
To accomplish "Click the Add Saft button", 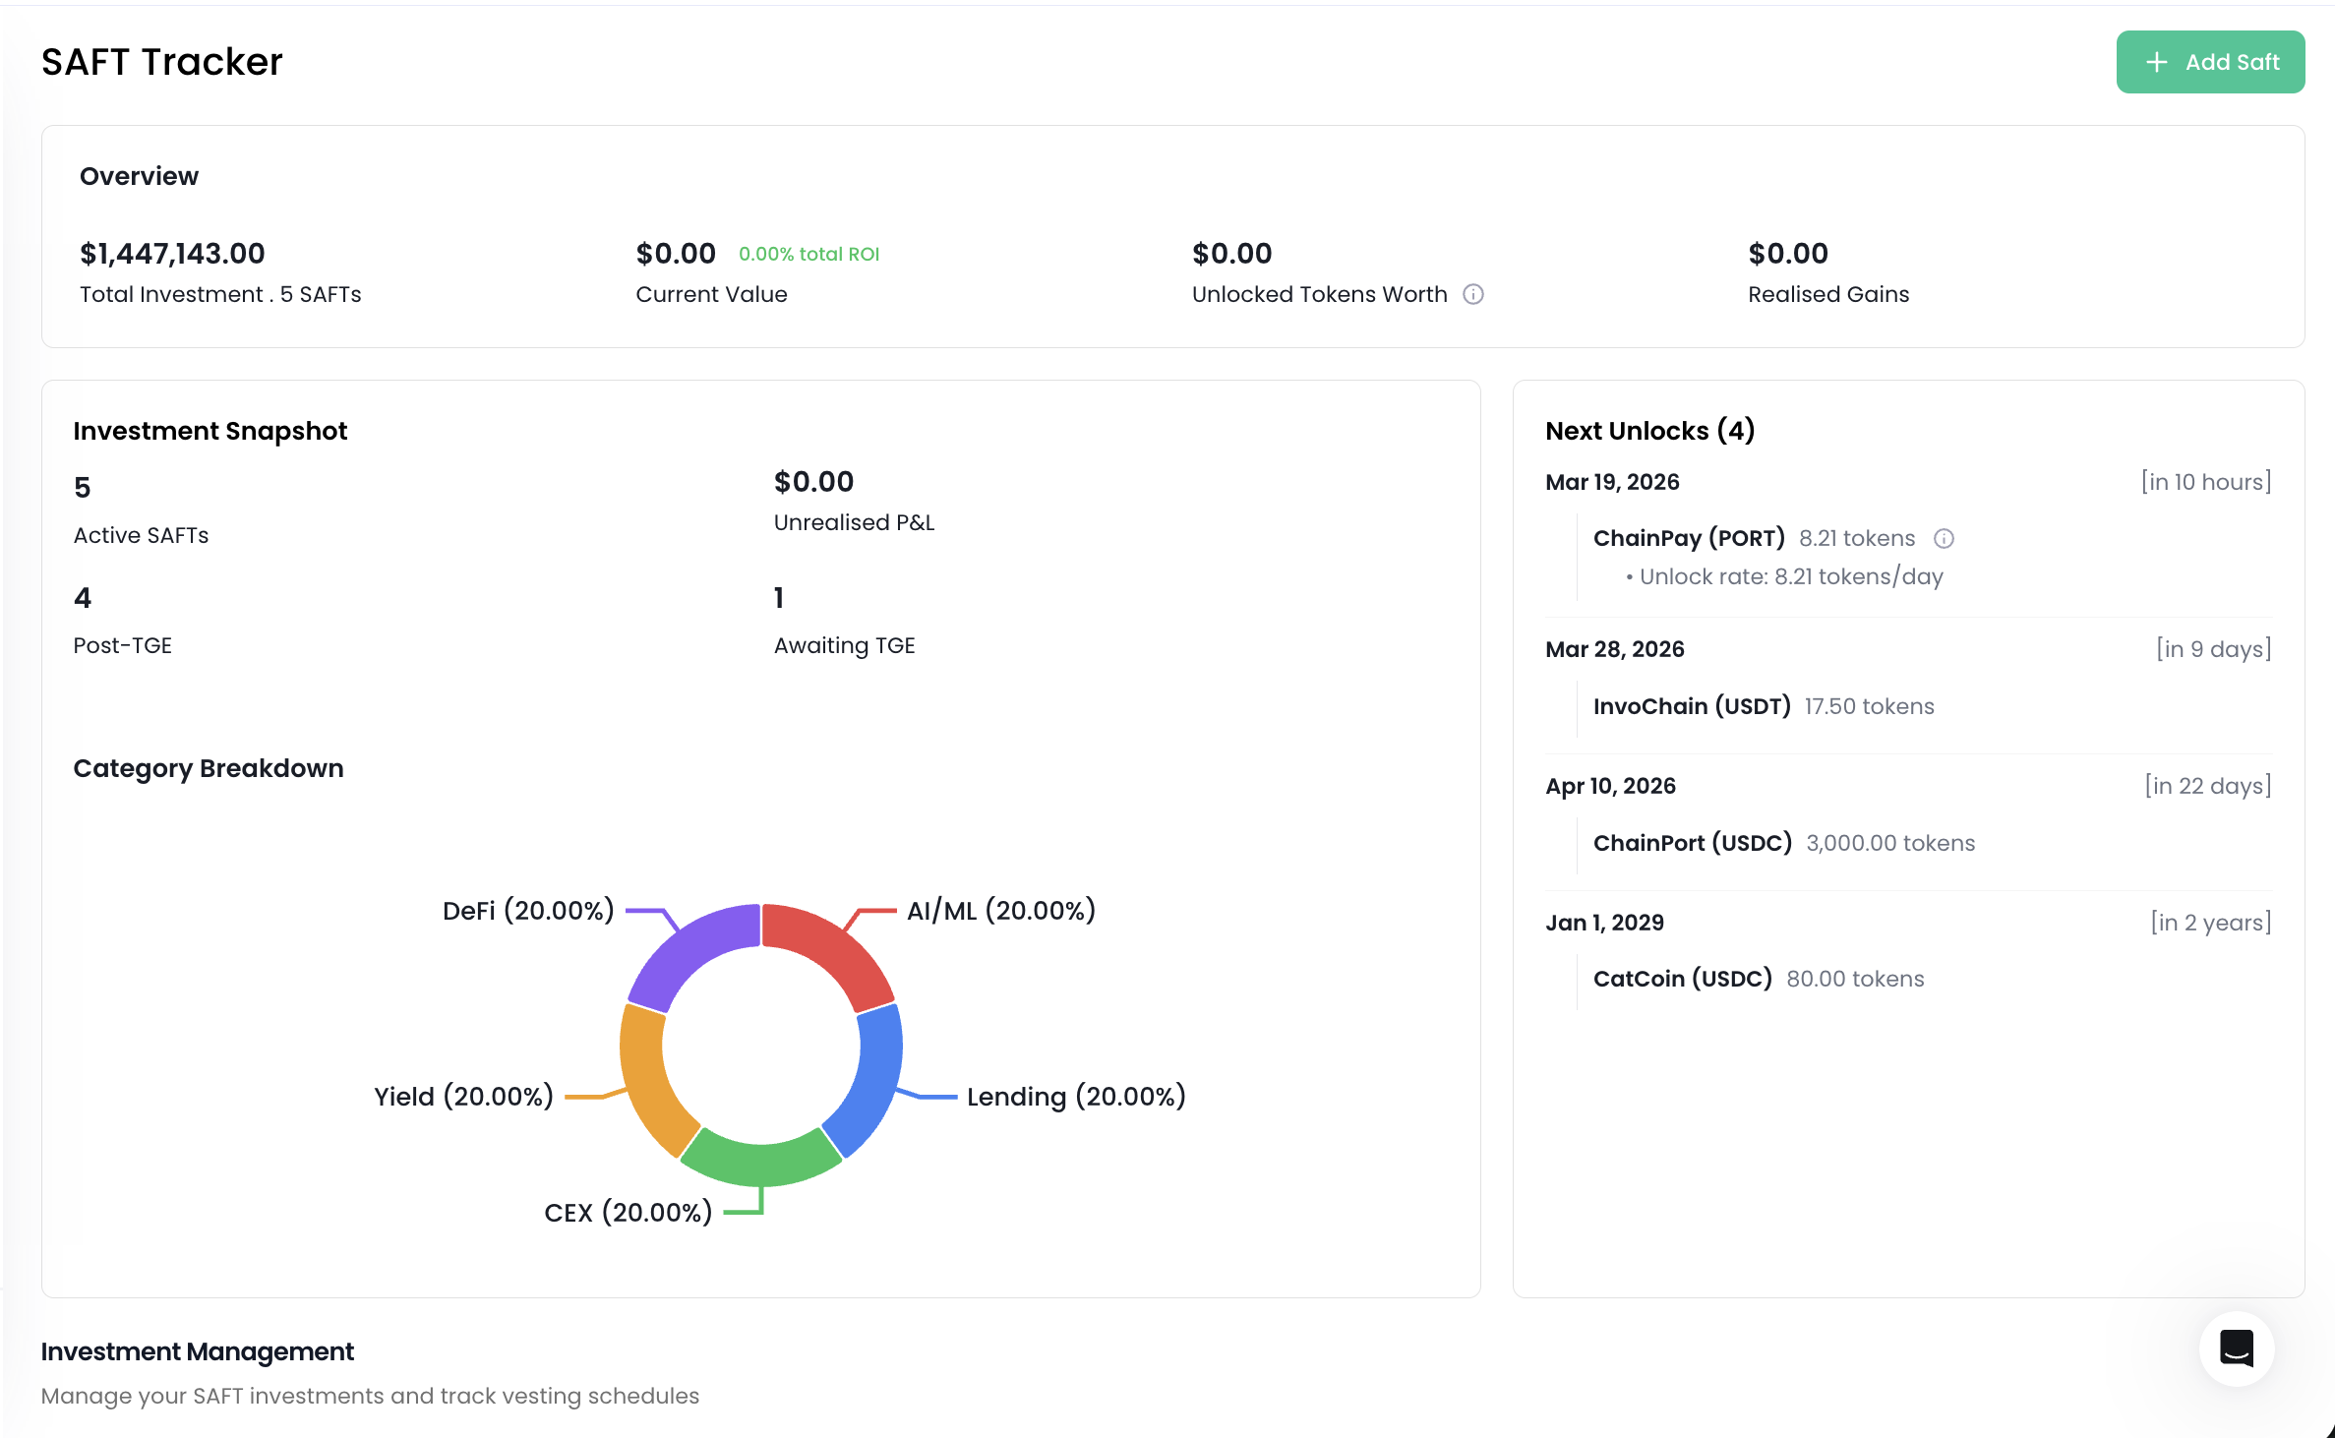I will coord(2209,62).
